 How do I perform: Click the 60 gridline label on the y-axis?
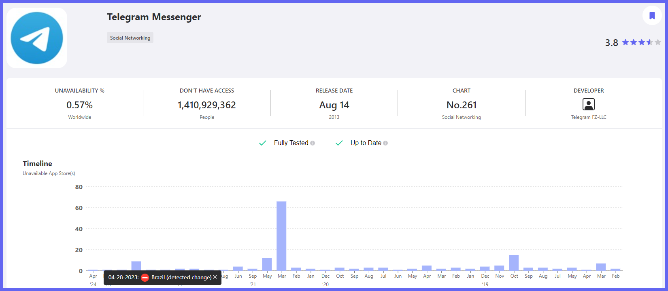(x=79, y=208)
